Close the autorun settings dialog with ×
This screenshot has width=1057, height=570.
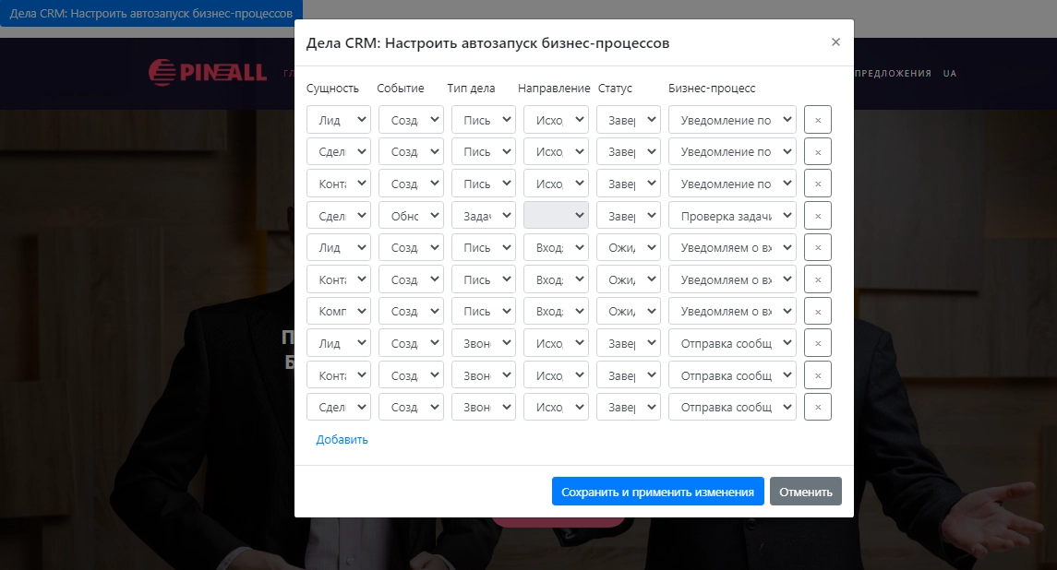(x=836, y=42)
